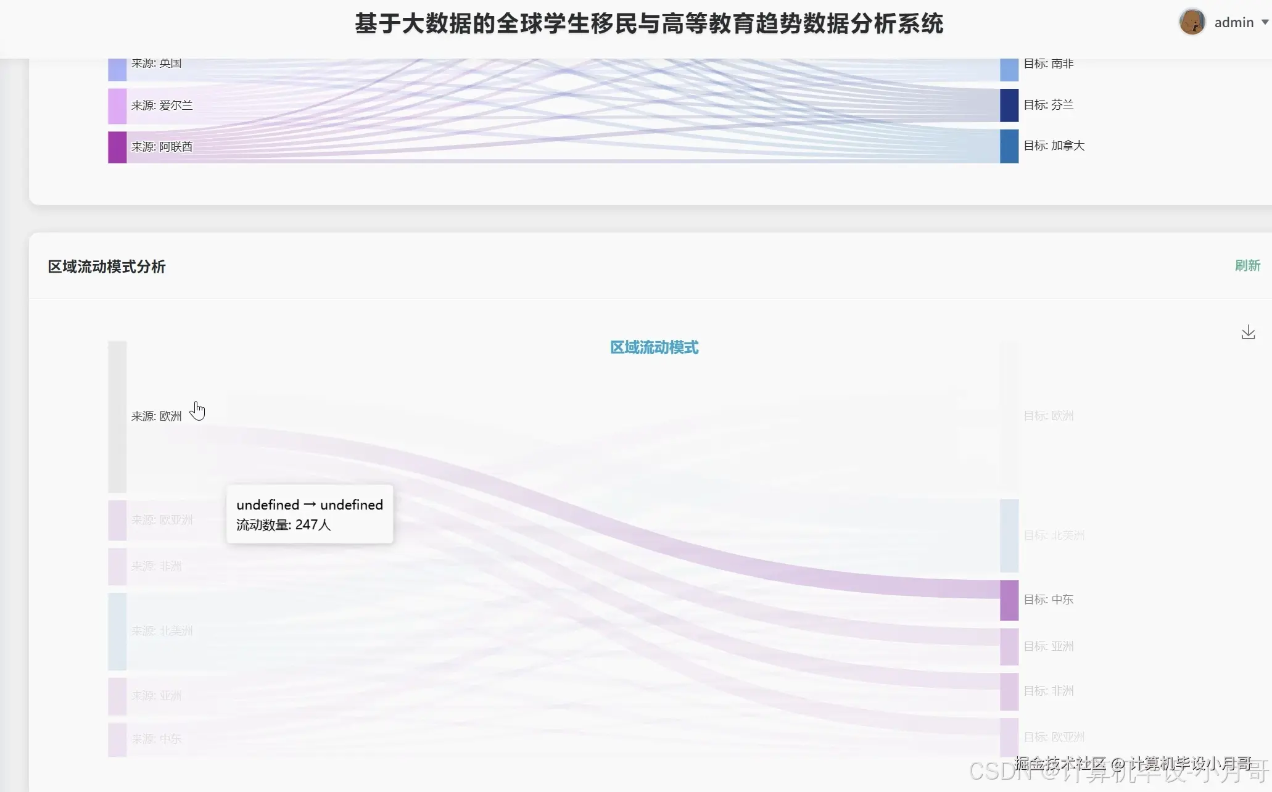Download the regional flow chart image
This screenshot has width=1272, height=792.
[1248, 332]
